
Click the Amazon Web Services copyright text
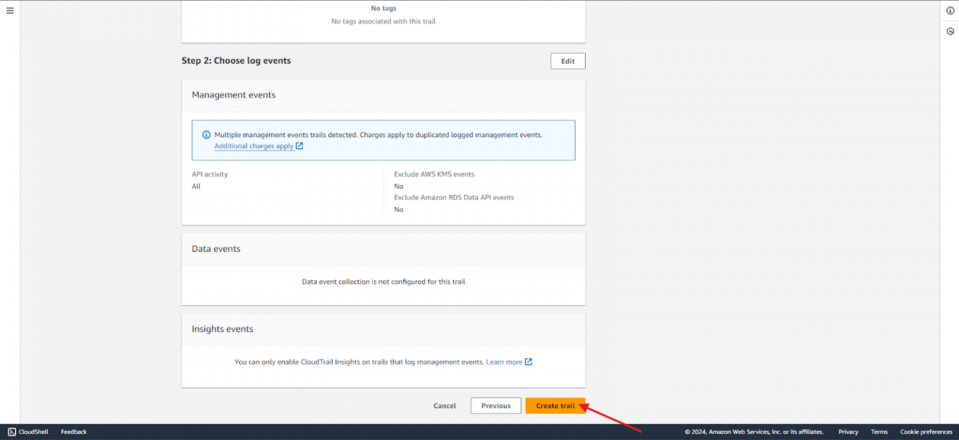click(755, 431)
